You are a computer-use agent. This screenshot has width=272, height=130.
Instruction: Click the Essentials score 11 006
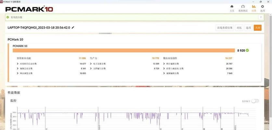coord(82,58)
